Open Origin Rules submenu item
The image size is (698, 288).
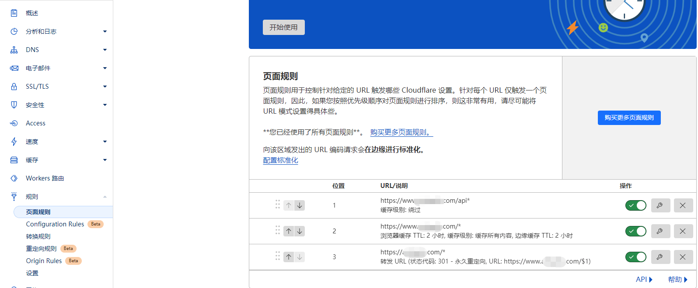(44, 261)
